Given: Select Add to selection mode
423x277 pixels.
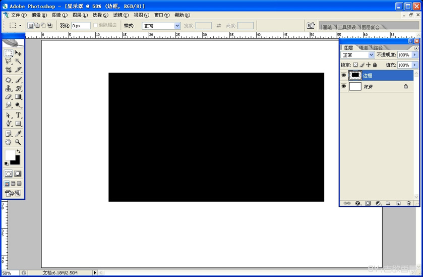Looking at the screenshot, I should click(x=37, y=26).
